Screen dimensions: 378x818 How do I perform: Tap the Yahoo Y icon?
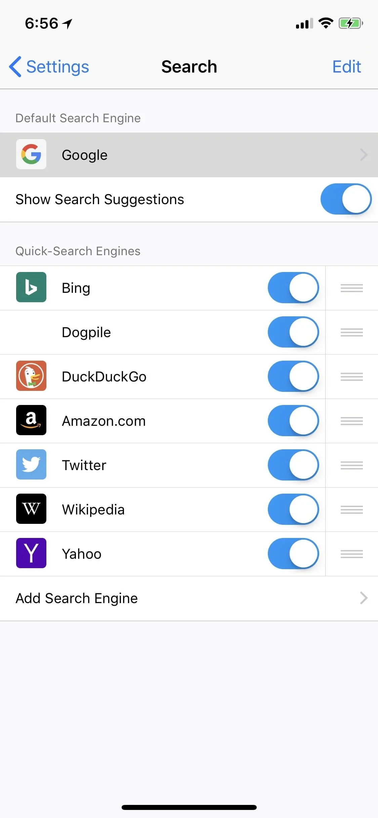(x=31, y=553)
